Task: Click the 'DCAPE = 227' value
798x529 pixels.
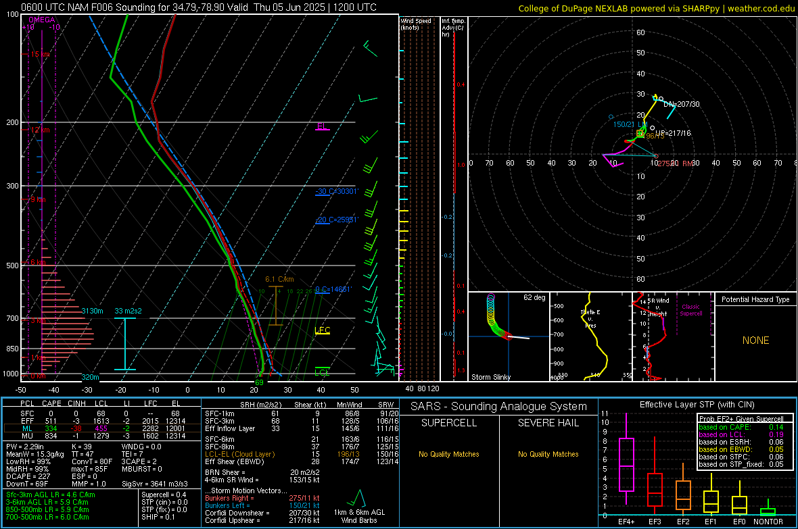Action: [x=28, y=476]
